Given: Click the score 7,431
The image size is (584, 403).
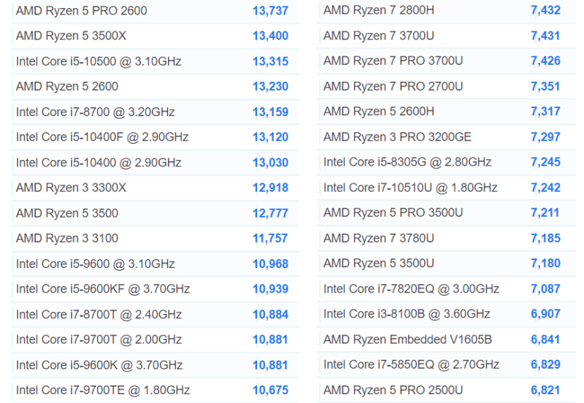Looking at the screenshot, I should click(545, 36).
